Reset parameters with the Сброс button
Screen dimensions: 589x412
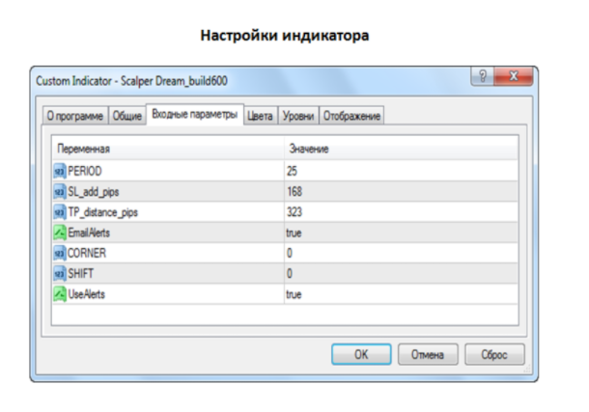(494, 354)
